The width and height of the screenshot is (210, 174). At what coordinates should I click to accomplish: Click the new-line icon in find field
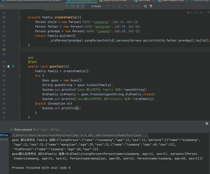pos(67,6)
